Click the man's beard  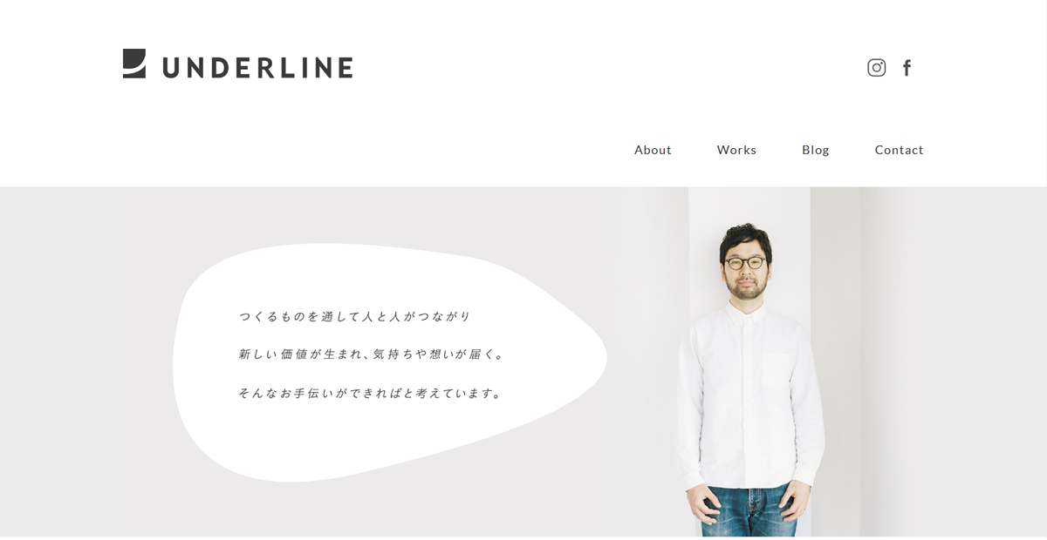coord(745,289)
